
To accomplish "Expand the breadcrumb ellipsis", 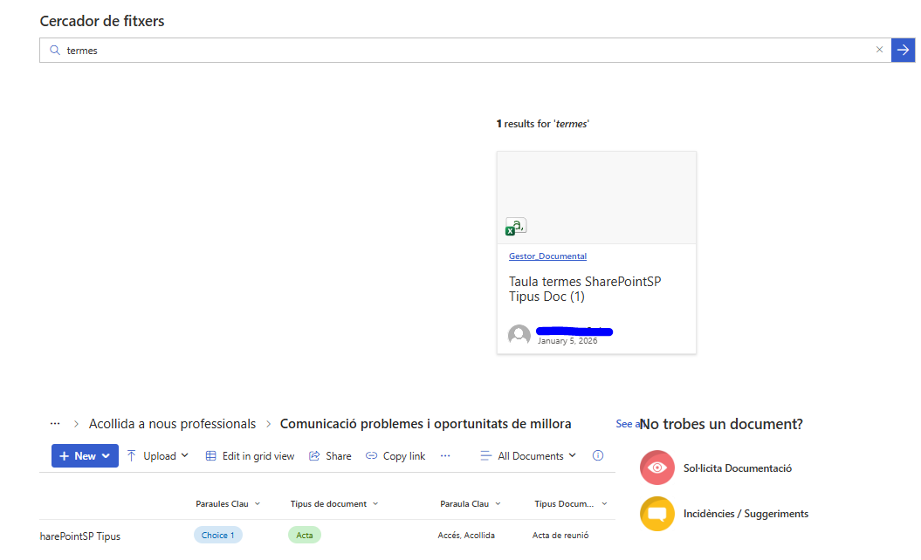I will tap(55, 424).
